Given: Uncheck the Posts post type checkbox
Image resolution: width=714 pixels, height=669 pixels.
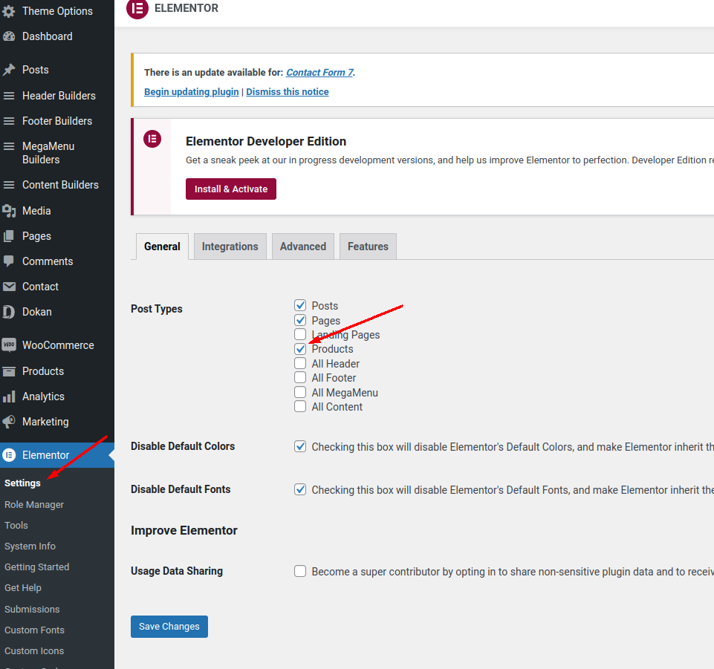Looking at the screenshot, I should (300, 305).
